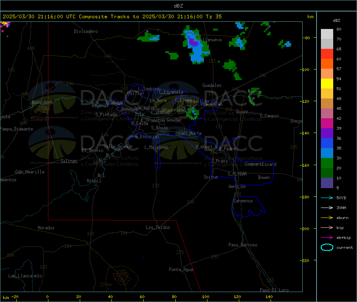Image resolution: width=357 pixels, height=302 pixels.
Task: Click the Carmensa map label
Action: tap(243, 201)
